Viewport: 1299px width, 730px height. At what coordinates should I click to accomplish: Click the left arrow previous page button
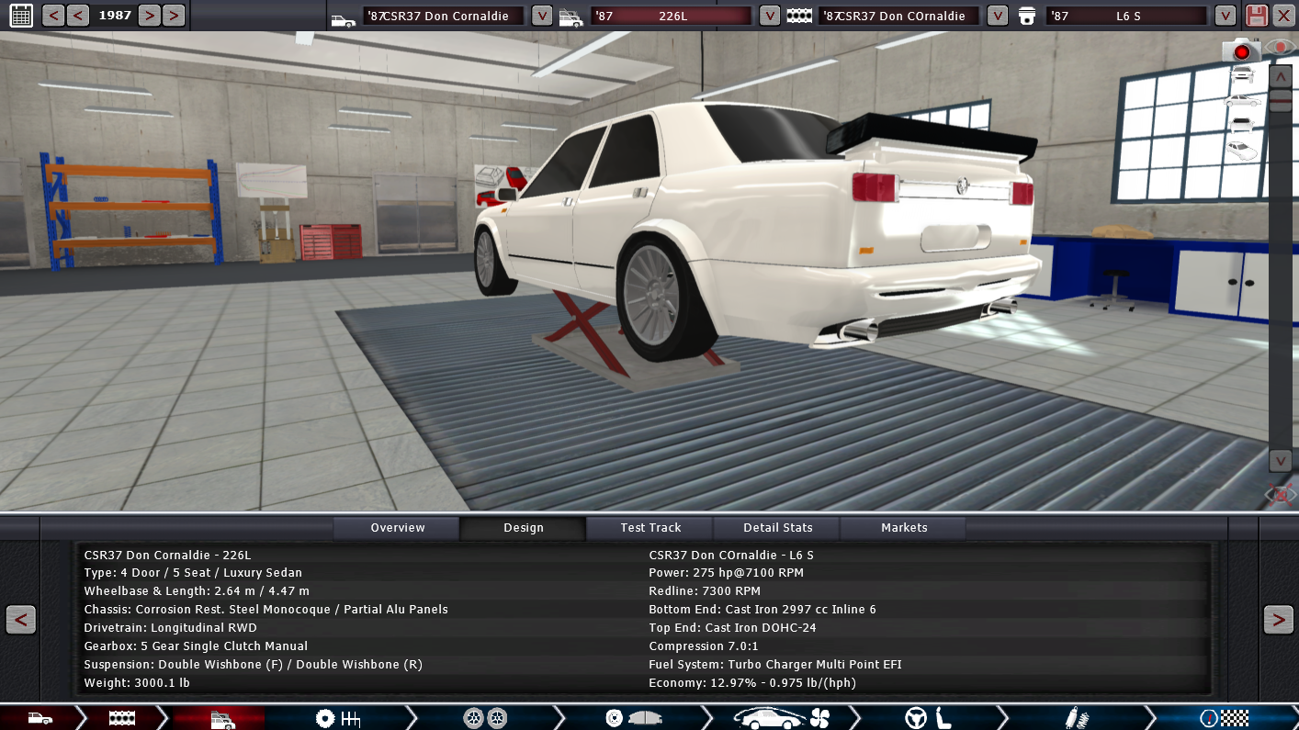coord(20,620)
